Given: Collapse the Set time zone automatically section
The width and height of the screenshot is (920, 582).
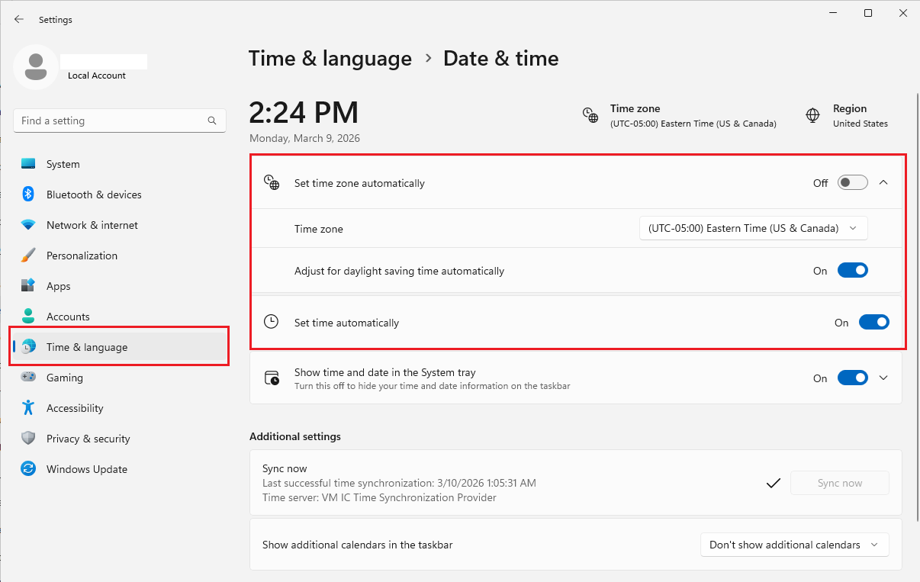Looking at the screenshot, I should tap(883, 183).
